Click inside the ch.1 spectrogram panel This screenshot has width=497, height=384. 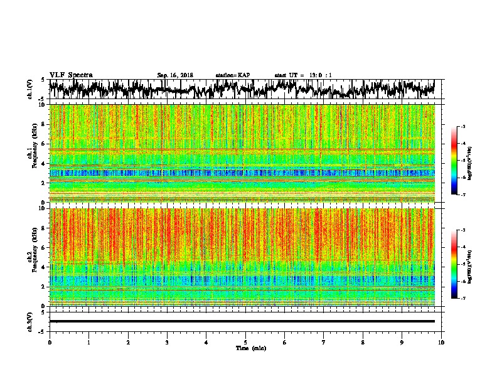[x=242, y=153]
